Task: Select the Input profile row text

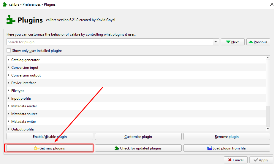Action: coord(21,98)
